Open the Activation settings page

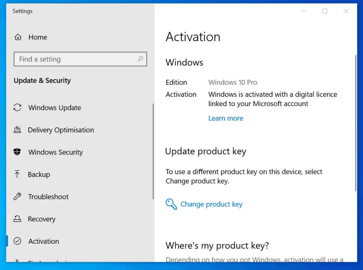click(x=43, y=241)
